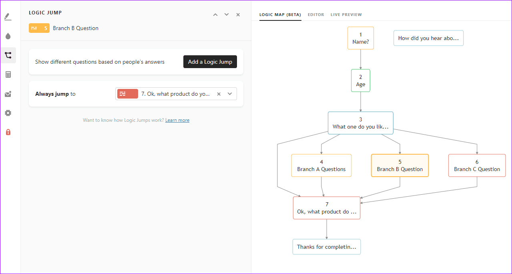Image resolution: width=512 pixels, height=274 pixels.
Task: Select the Logic Jump branch icon in sidebar
Action: tap(8, 55)
